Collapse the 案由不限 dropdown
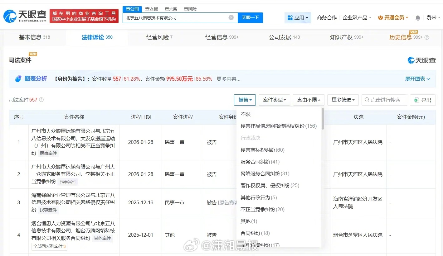This screenshot has width=443, height=256. [309, 100]
